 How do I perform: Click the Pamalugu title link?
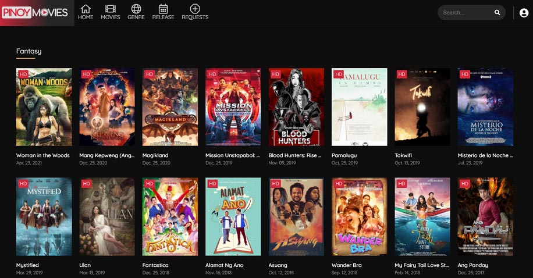pos(344,155)
